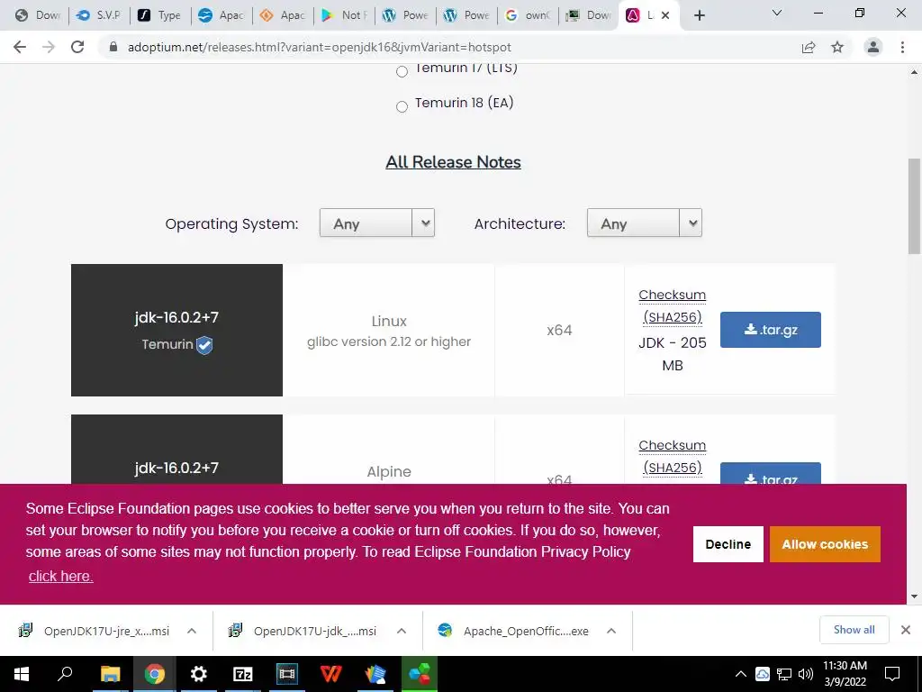Download the Alpine x64 .tar.gz package
This screenshot has width=922, height=692.
click(771, 474)
